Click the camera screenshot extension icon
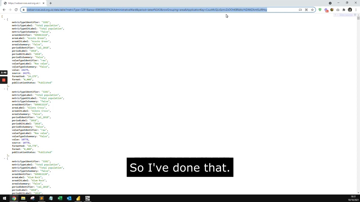Viewport: 360px width, 202px height. [x=338, y=10]
